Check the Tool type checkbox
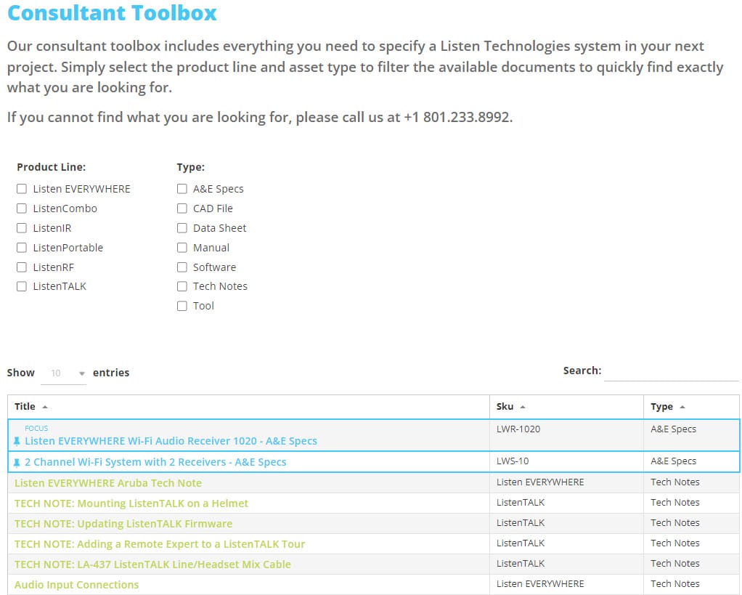The height and width of the screenshot is (595, 742). coord(182,306)
